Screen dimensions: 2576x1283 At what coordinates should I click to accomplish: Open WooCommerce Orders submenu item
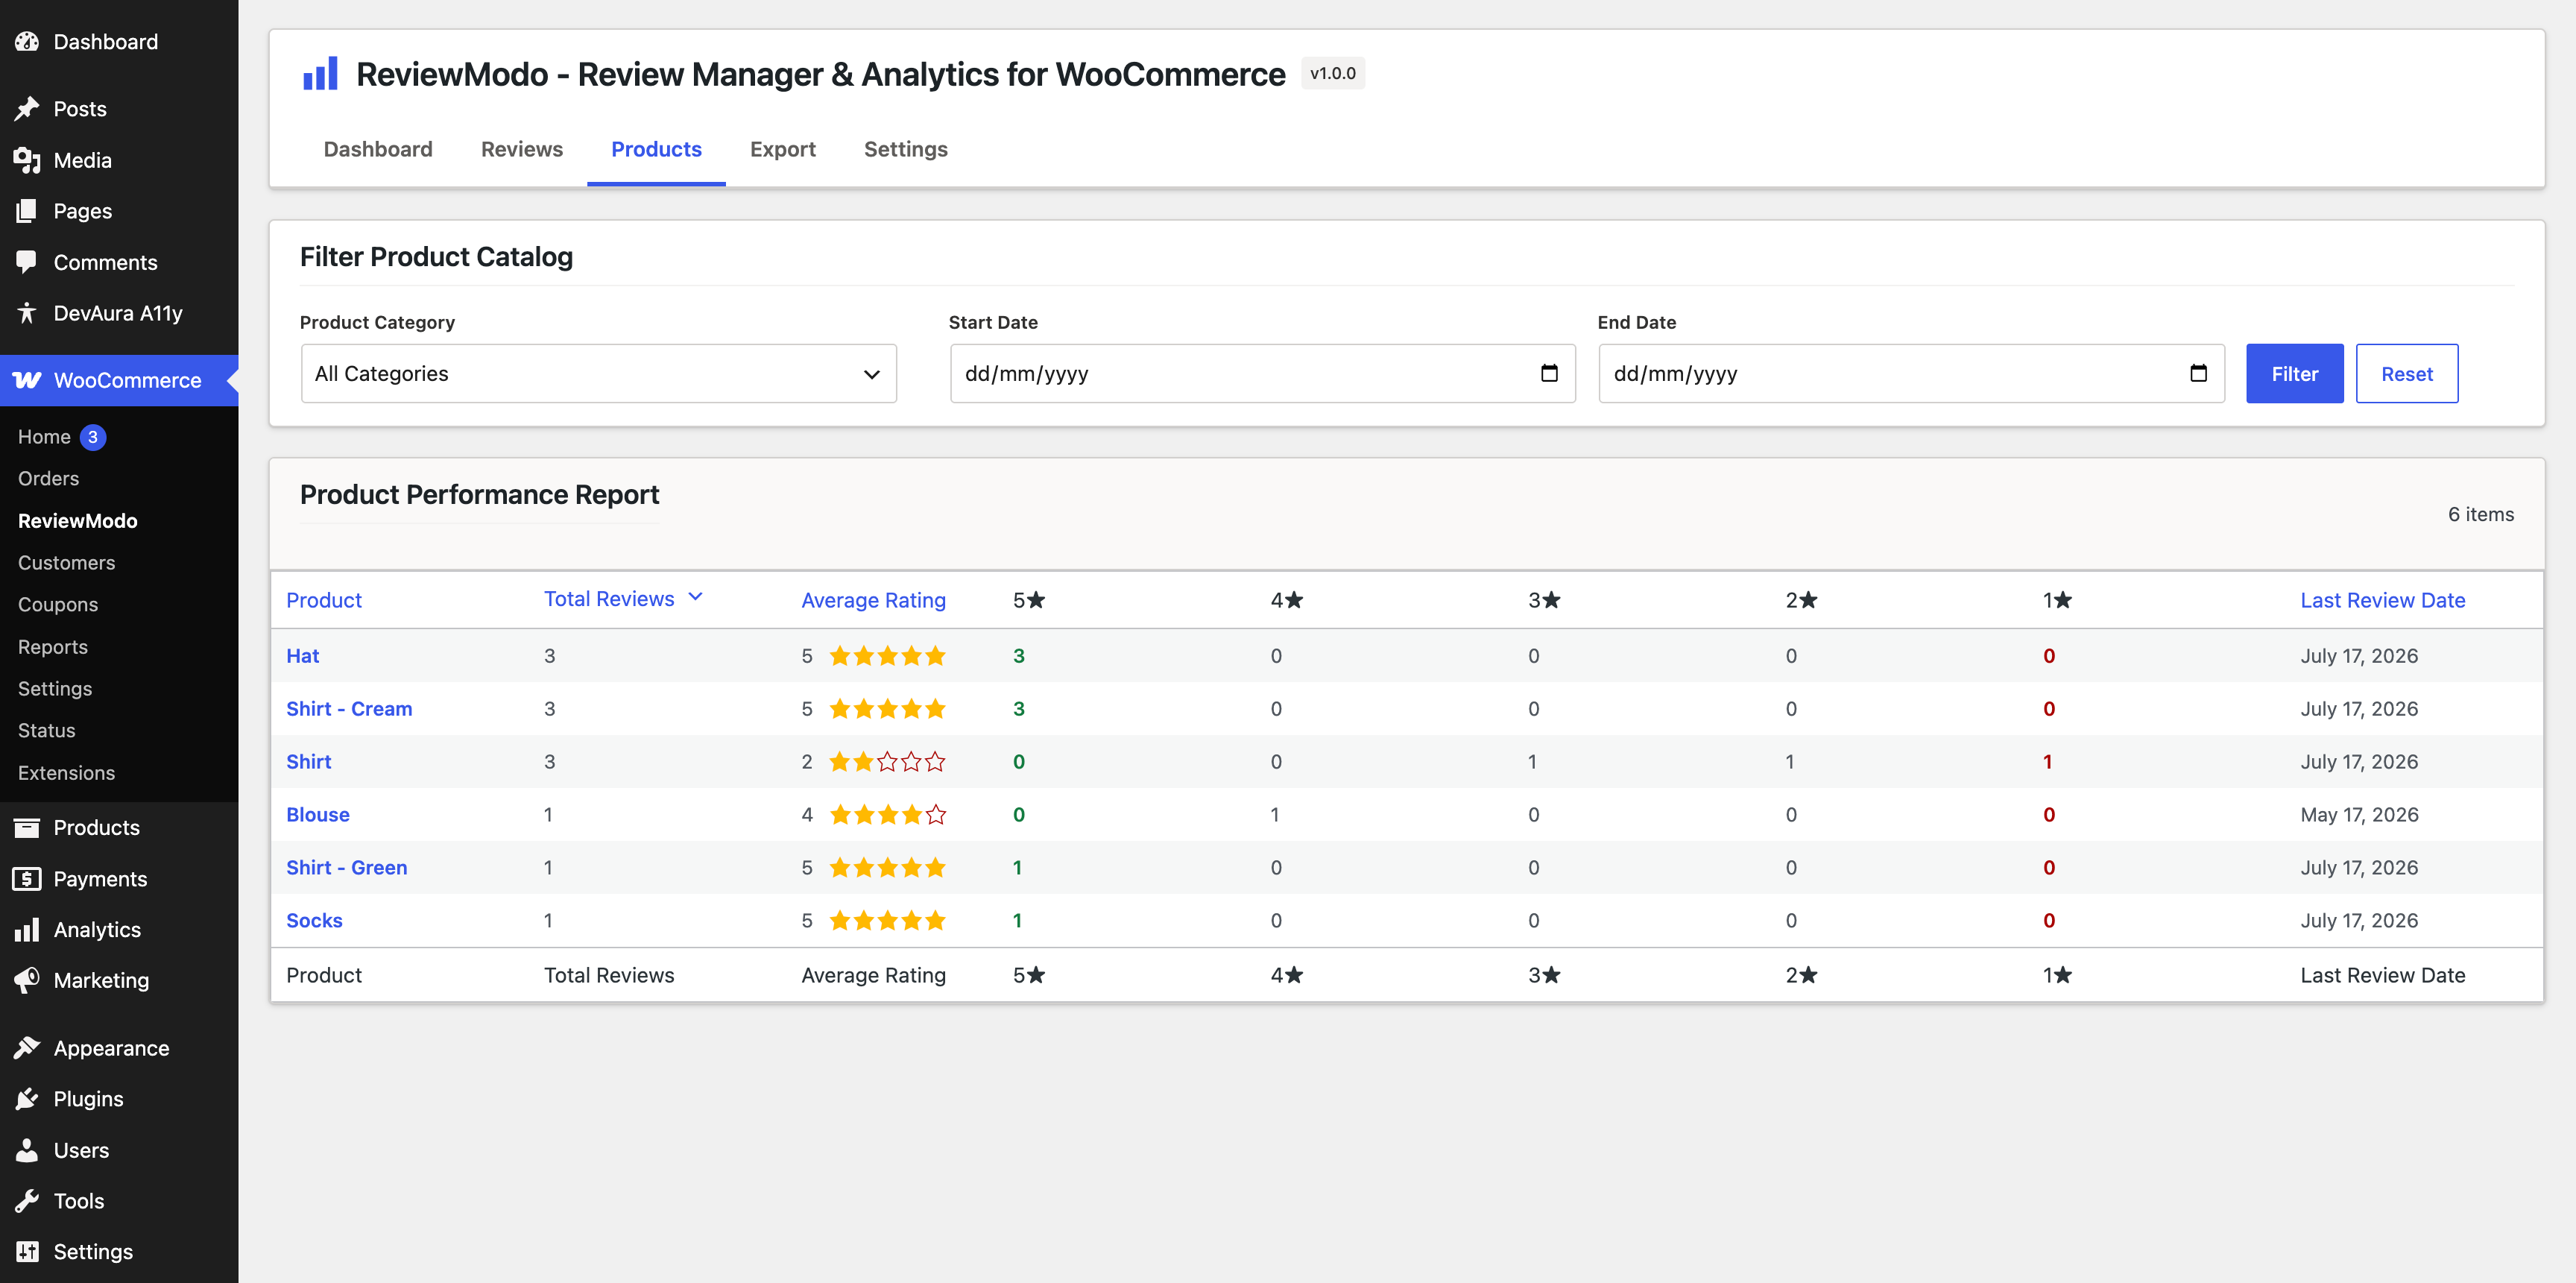click(48, 479)
